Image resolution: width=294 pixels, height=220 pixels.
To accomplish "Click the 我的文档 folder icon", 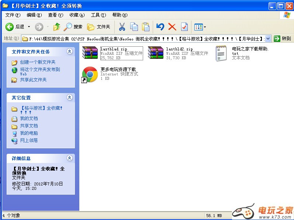I will point(14,119).
